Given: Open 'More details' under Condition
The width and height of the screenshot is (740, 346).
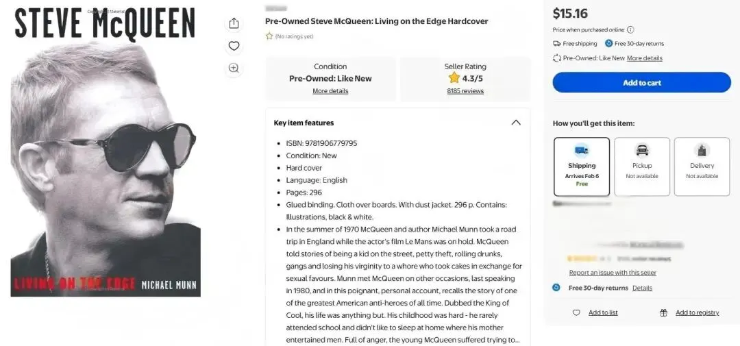Looking at the screenshot, I should tap(330, 91).
